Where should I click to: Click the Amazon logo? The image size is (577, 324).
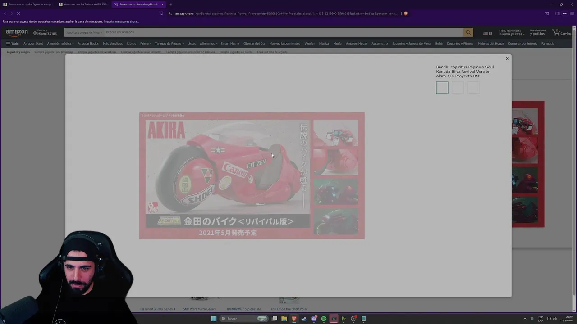(17, 32)
